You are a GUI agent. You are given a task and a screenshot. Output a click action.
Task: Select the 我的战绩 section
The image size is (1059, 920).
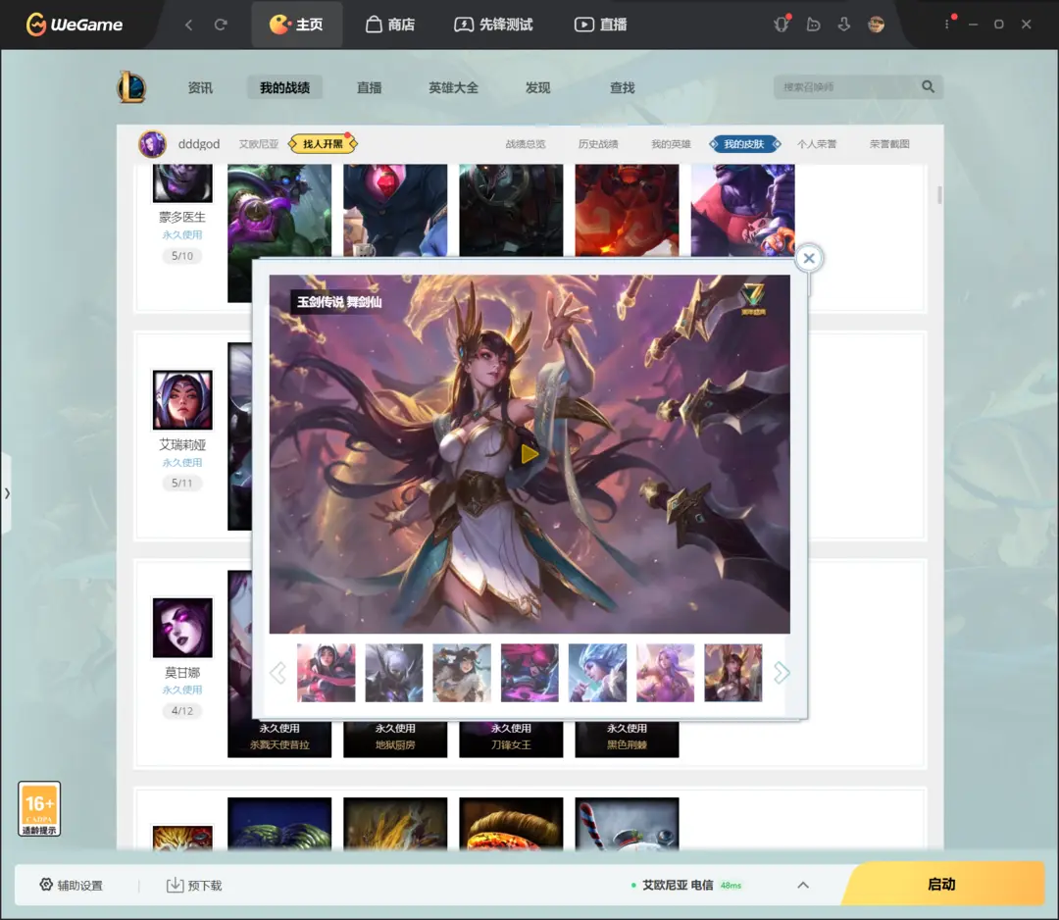coord(285,88)
